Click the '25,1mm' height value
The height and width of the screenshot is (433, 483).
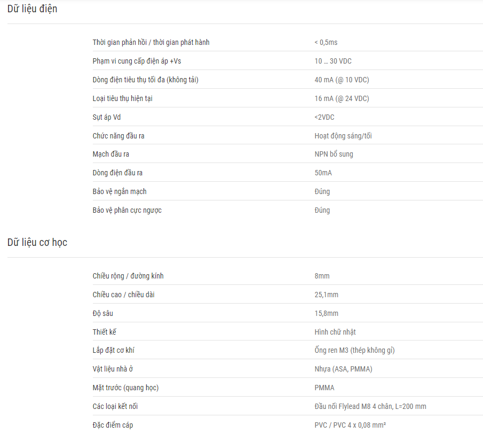[x=326, y=295]
